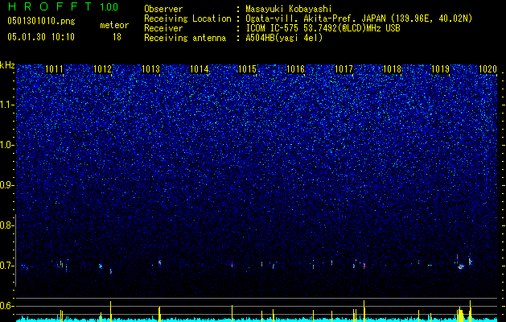
Task: Click the 1.0 kHz axis tick label
Action: (6, 145)
